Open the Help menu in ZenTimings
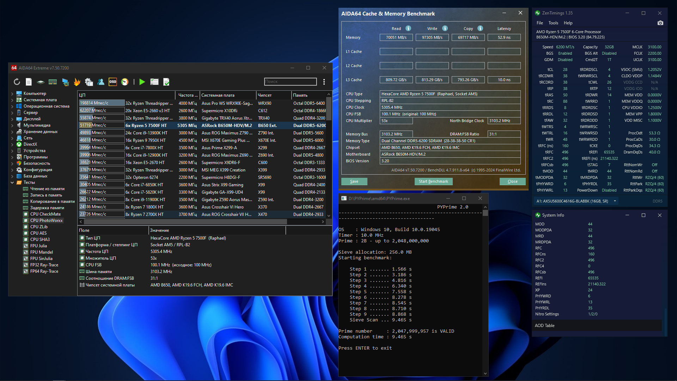Viewport: 677px width, 381px height. tap(568, 23)
